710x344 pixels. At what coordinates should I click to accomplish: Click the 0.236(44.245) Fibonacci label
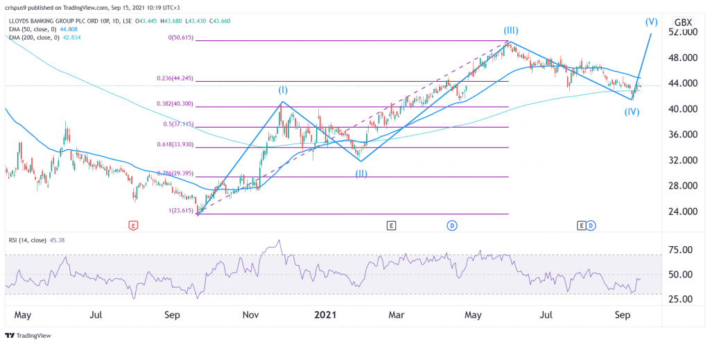[x=174, y=78]
